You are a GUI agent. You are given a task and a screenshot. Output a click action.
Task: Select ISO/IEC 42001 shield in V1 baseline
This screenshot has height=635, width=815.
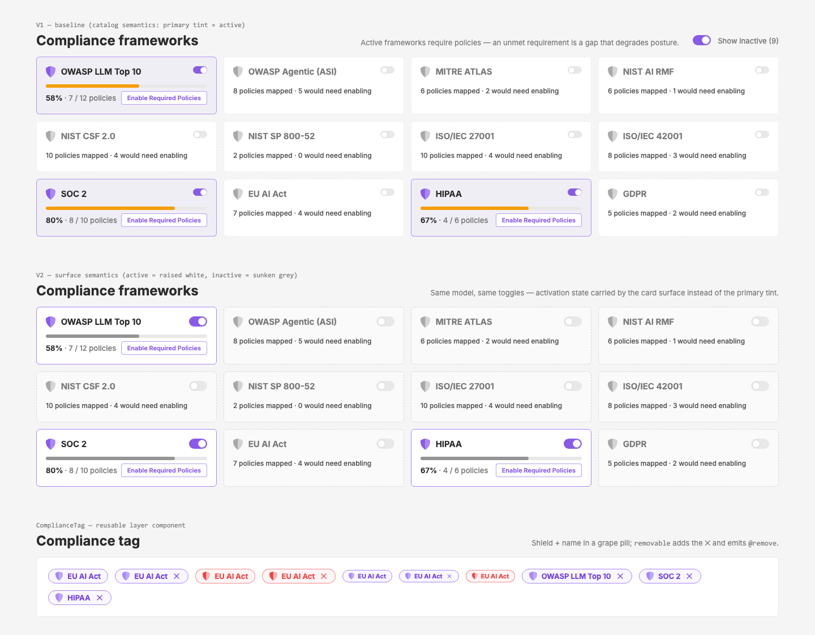pos(613,136)
